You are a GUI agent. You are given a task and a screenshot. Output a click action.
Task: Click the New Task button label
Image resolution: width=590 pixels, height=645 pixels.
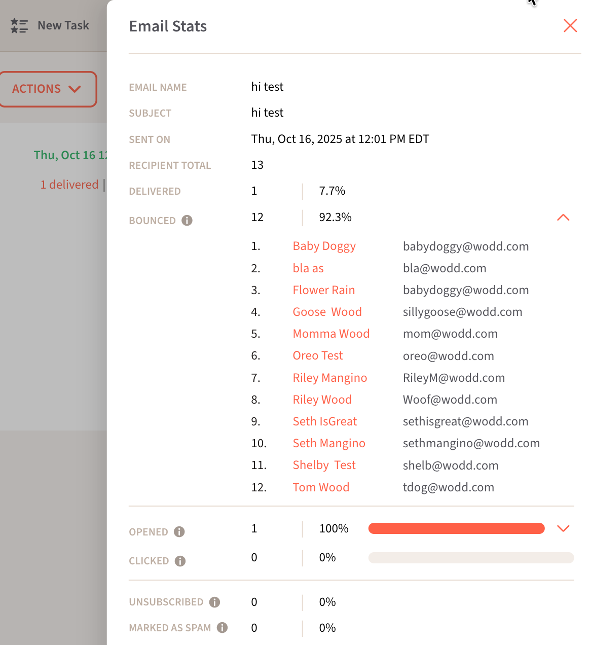(63, 25)
